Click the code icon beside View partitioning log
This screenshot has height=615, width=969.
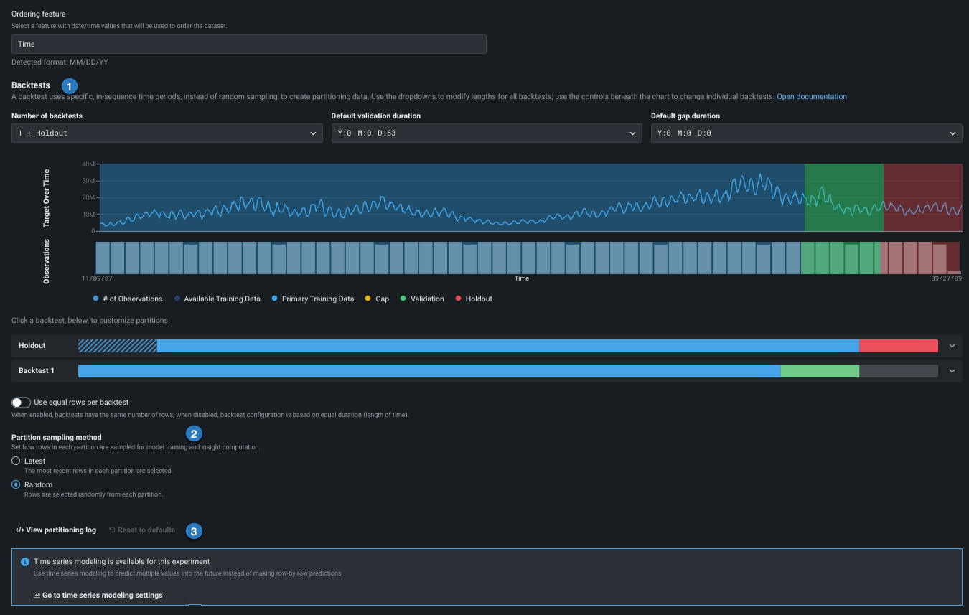pos(19,530)
